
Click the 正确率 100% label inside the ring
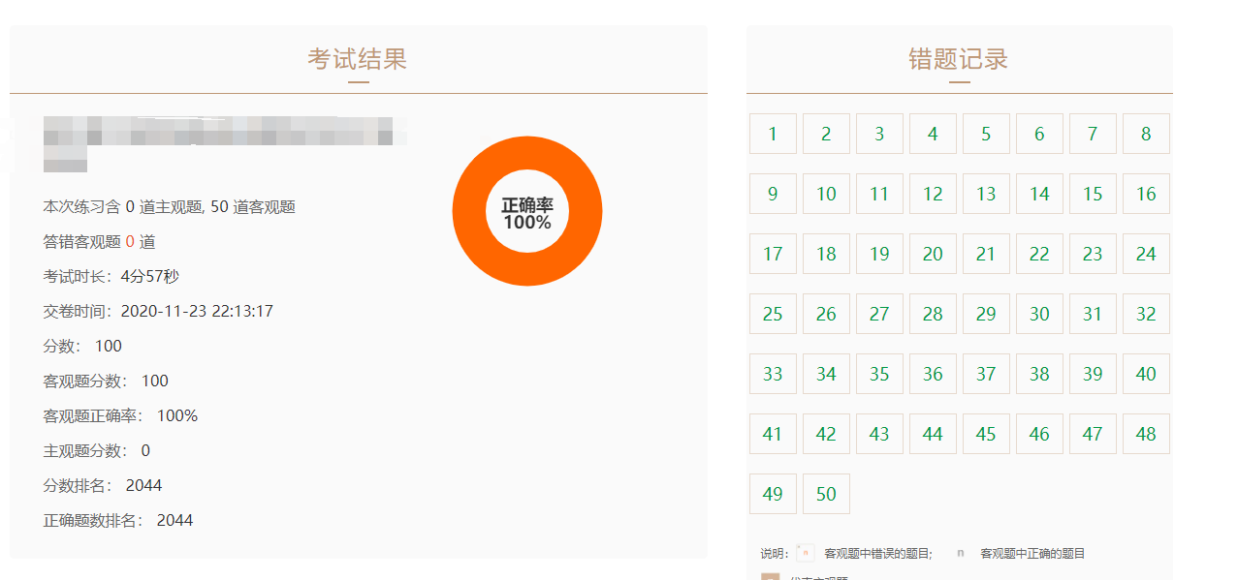click(527, 210)
